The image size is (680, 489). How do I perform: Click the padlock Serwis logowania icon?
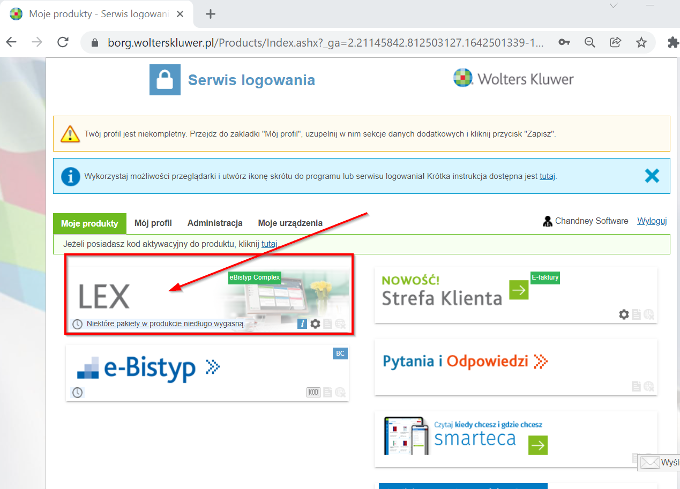pyautogui.click(x=165, y=79)
